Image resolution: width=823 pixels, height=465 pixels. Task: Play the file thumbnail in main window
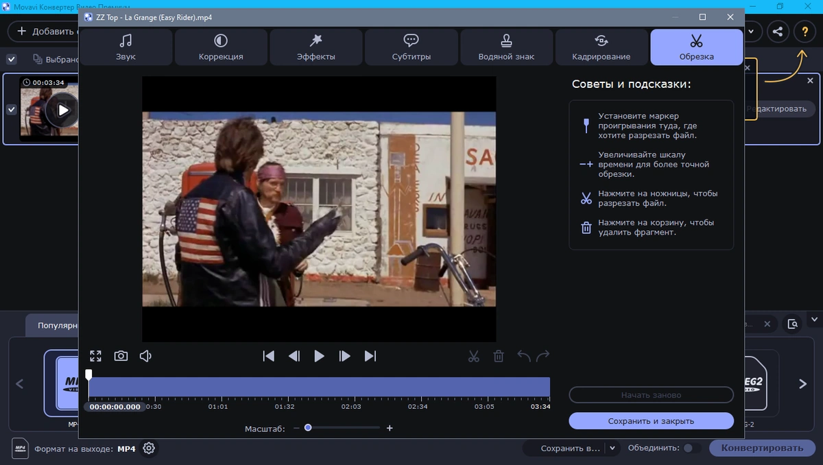coord(62,110)
